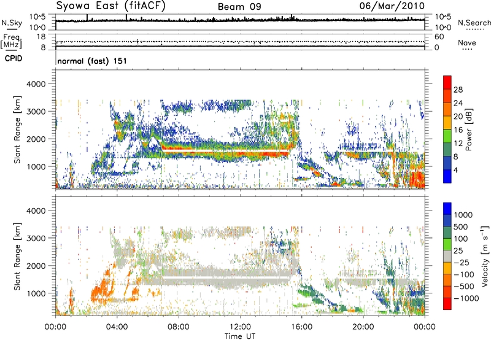Image resolution: width=491 pixels, height=340 pixels.
Task: Click "Slant Range [km]" label of velocity panel
Action: 17,257
